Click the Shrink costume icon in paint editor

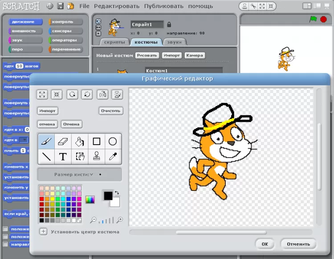tap(57, 94)
